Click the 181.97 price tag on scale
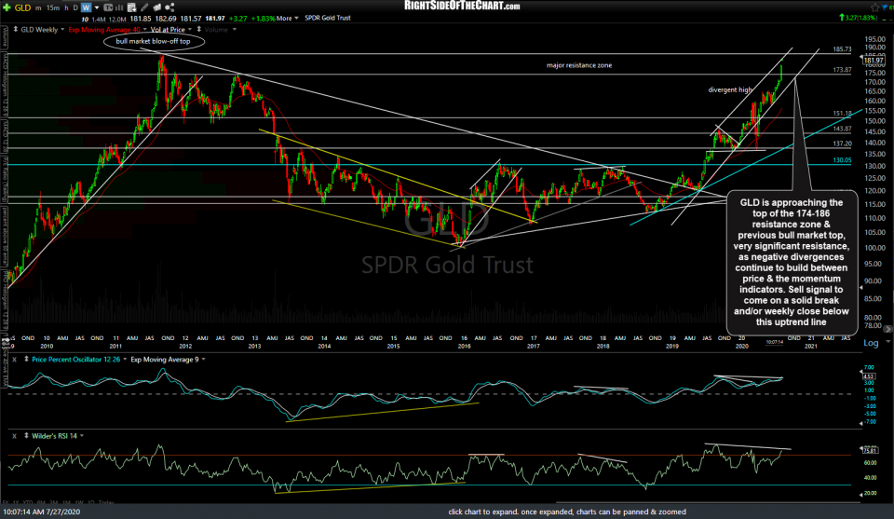The image size is (894, 519). tap(874, 60)
